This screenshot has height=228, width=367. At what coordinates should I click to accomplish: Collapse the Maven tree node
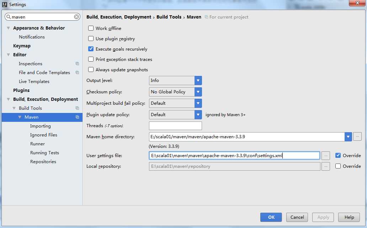coord(20,117)
